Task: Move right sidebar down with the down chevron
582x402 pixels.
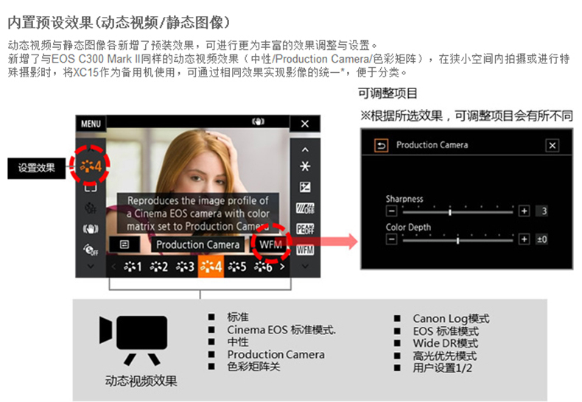Action: [x=305, y=266]
